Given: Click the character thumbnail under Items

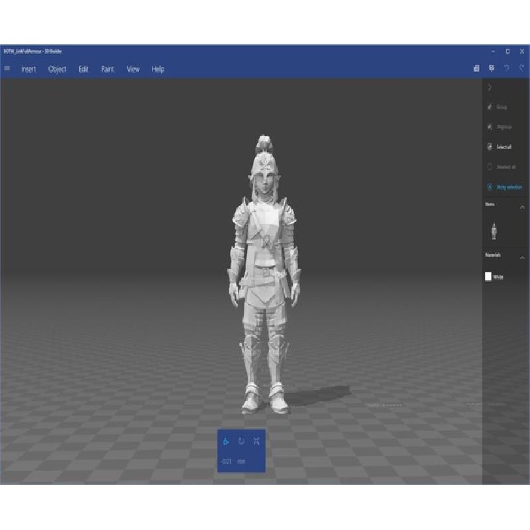Looking at the screenshot, I should coord(494,231).
